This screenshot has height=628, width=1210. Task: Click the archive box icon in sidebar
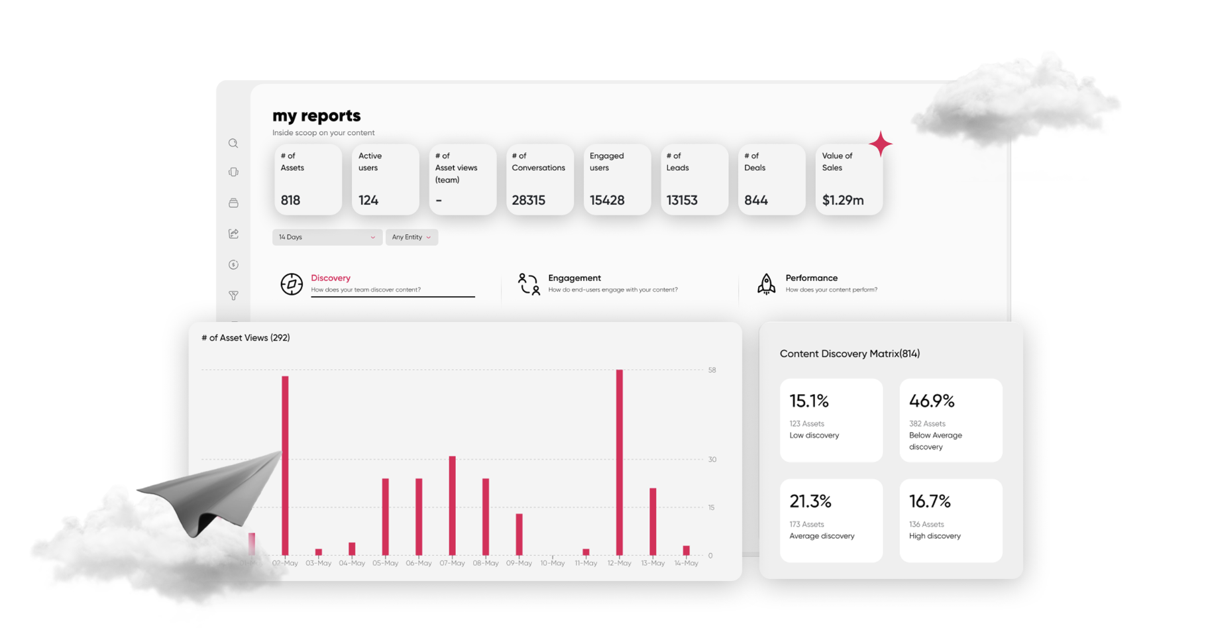tap(233, 203)
